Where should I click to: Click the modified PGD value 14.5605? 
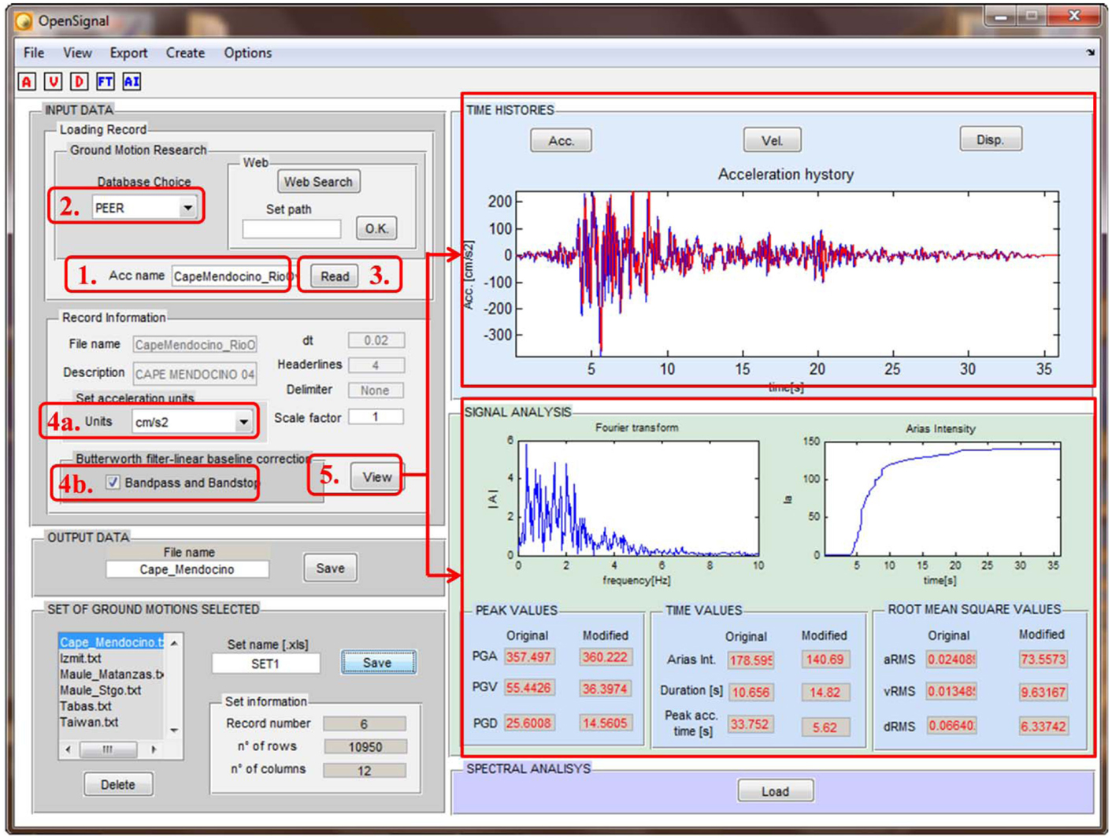605,723
